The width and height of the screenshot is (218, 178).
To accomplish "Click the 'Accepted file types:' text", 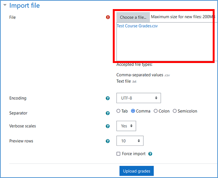I will click(x=134, y=65).
